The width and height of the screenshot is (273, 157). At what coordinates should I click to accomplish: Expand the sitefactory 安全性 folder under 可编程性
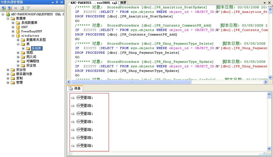(18, 66)
